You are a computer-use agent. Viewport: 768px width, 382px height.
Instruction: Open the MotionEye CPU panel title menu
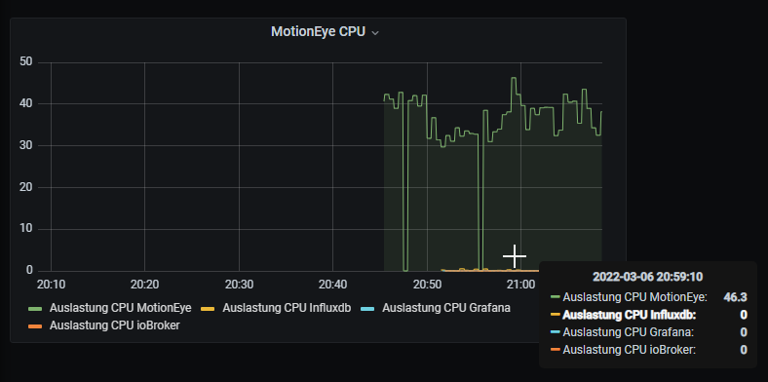pos(319,32)
